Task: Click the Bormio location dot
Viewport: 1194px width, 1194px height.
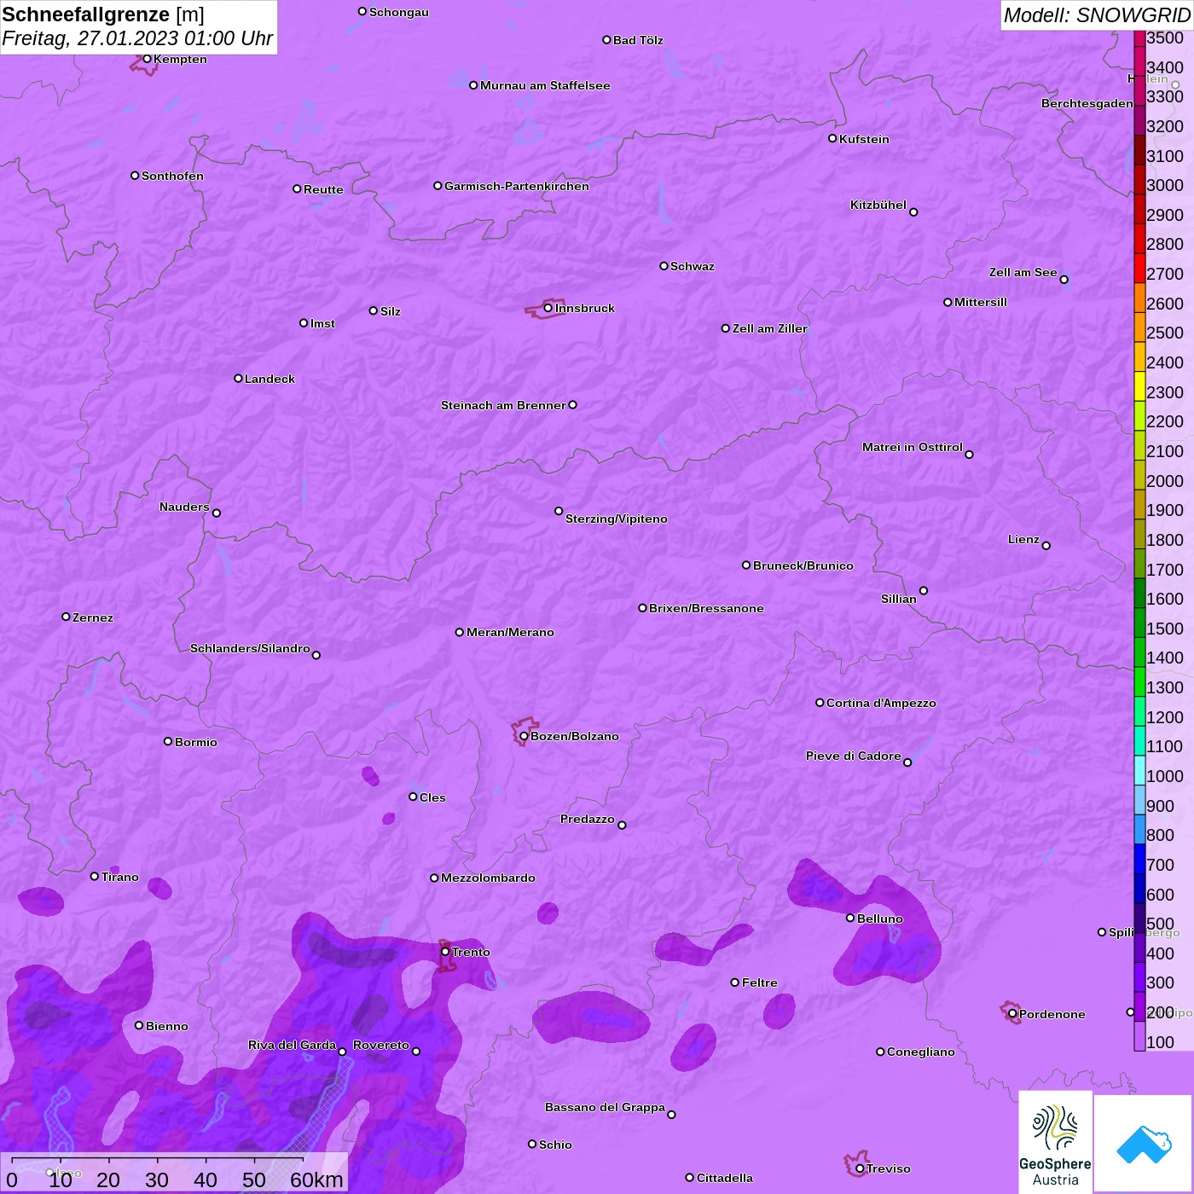Action: [168, 741]
